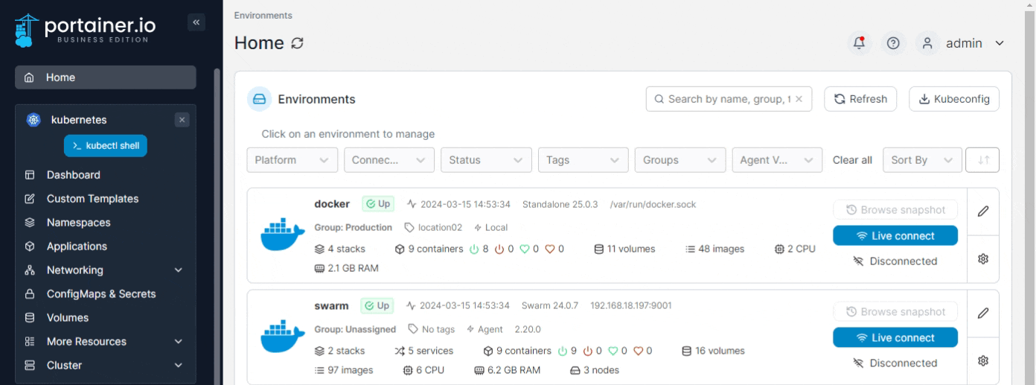Open settings gear for swarm environment
This screenshot has height=385, width=1036.
982,360
